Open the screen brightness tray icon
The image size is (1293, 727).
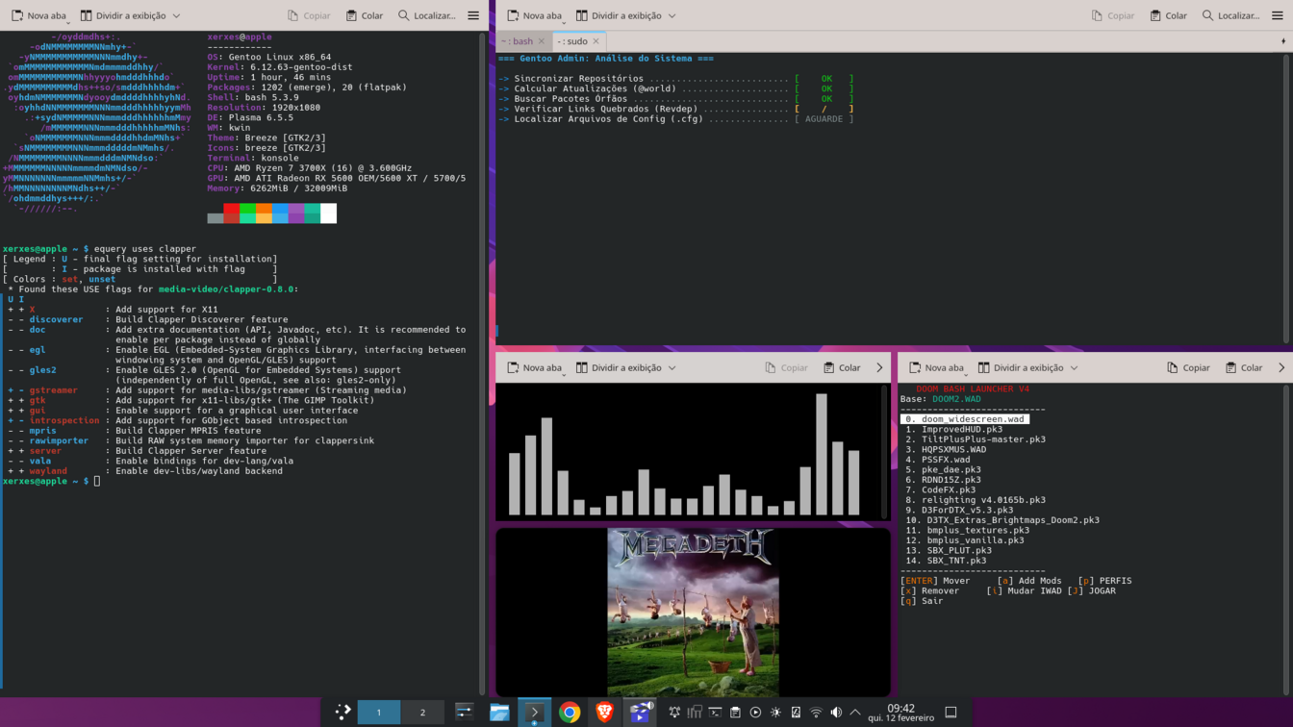click(775, 713)
